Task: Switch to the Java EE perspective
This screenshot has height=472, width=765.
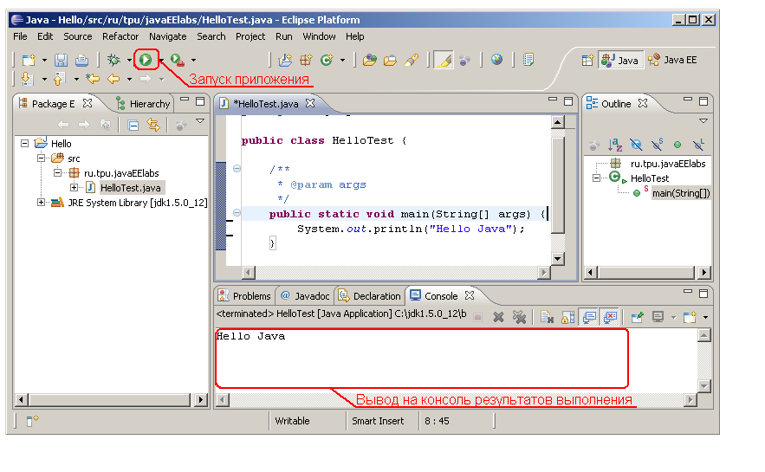Action: (x=673, y=60)
